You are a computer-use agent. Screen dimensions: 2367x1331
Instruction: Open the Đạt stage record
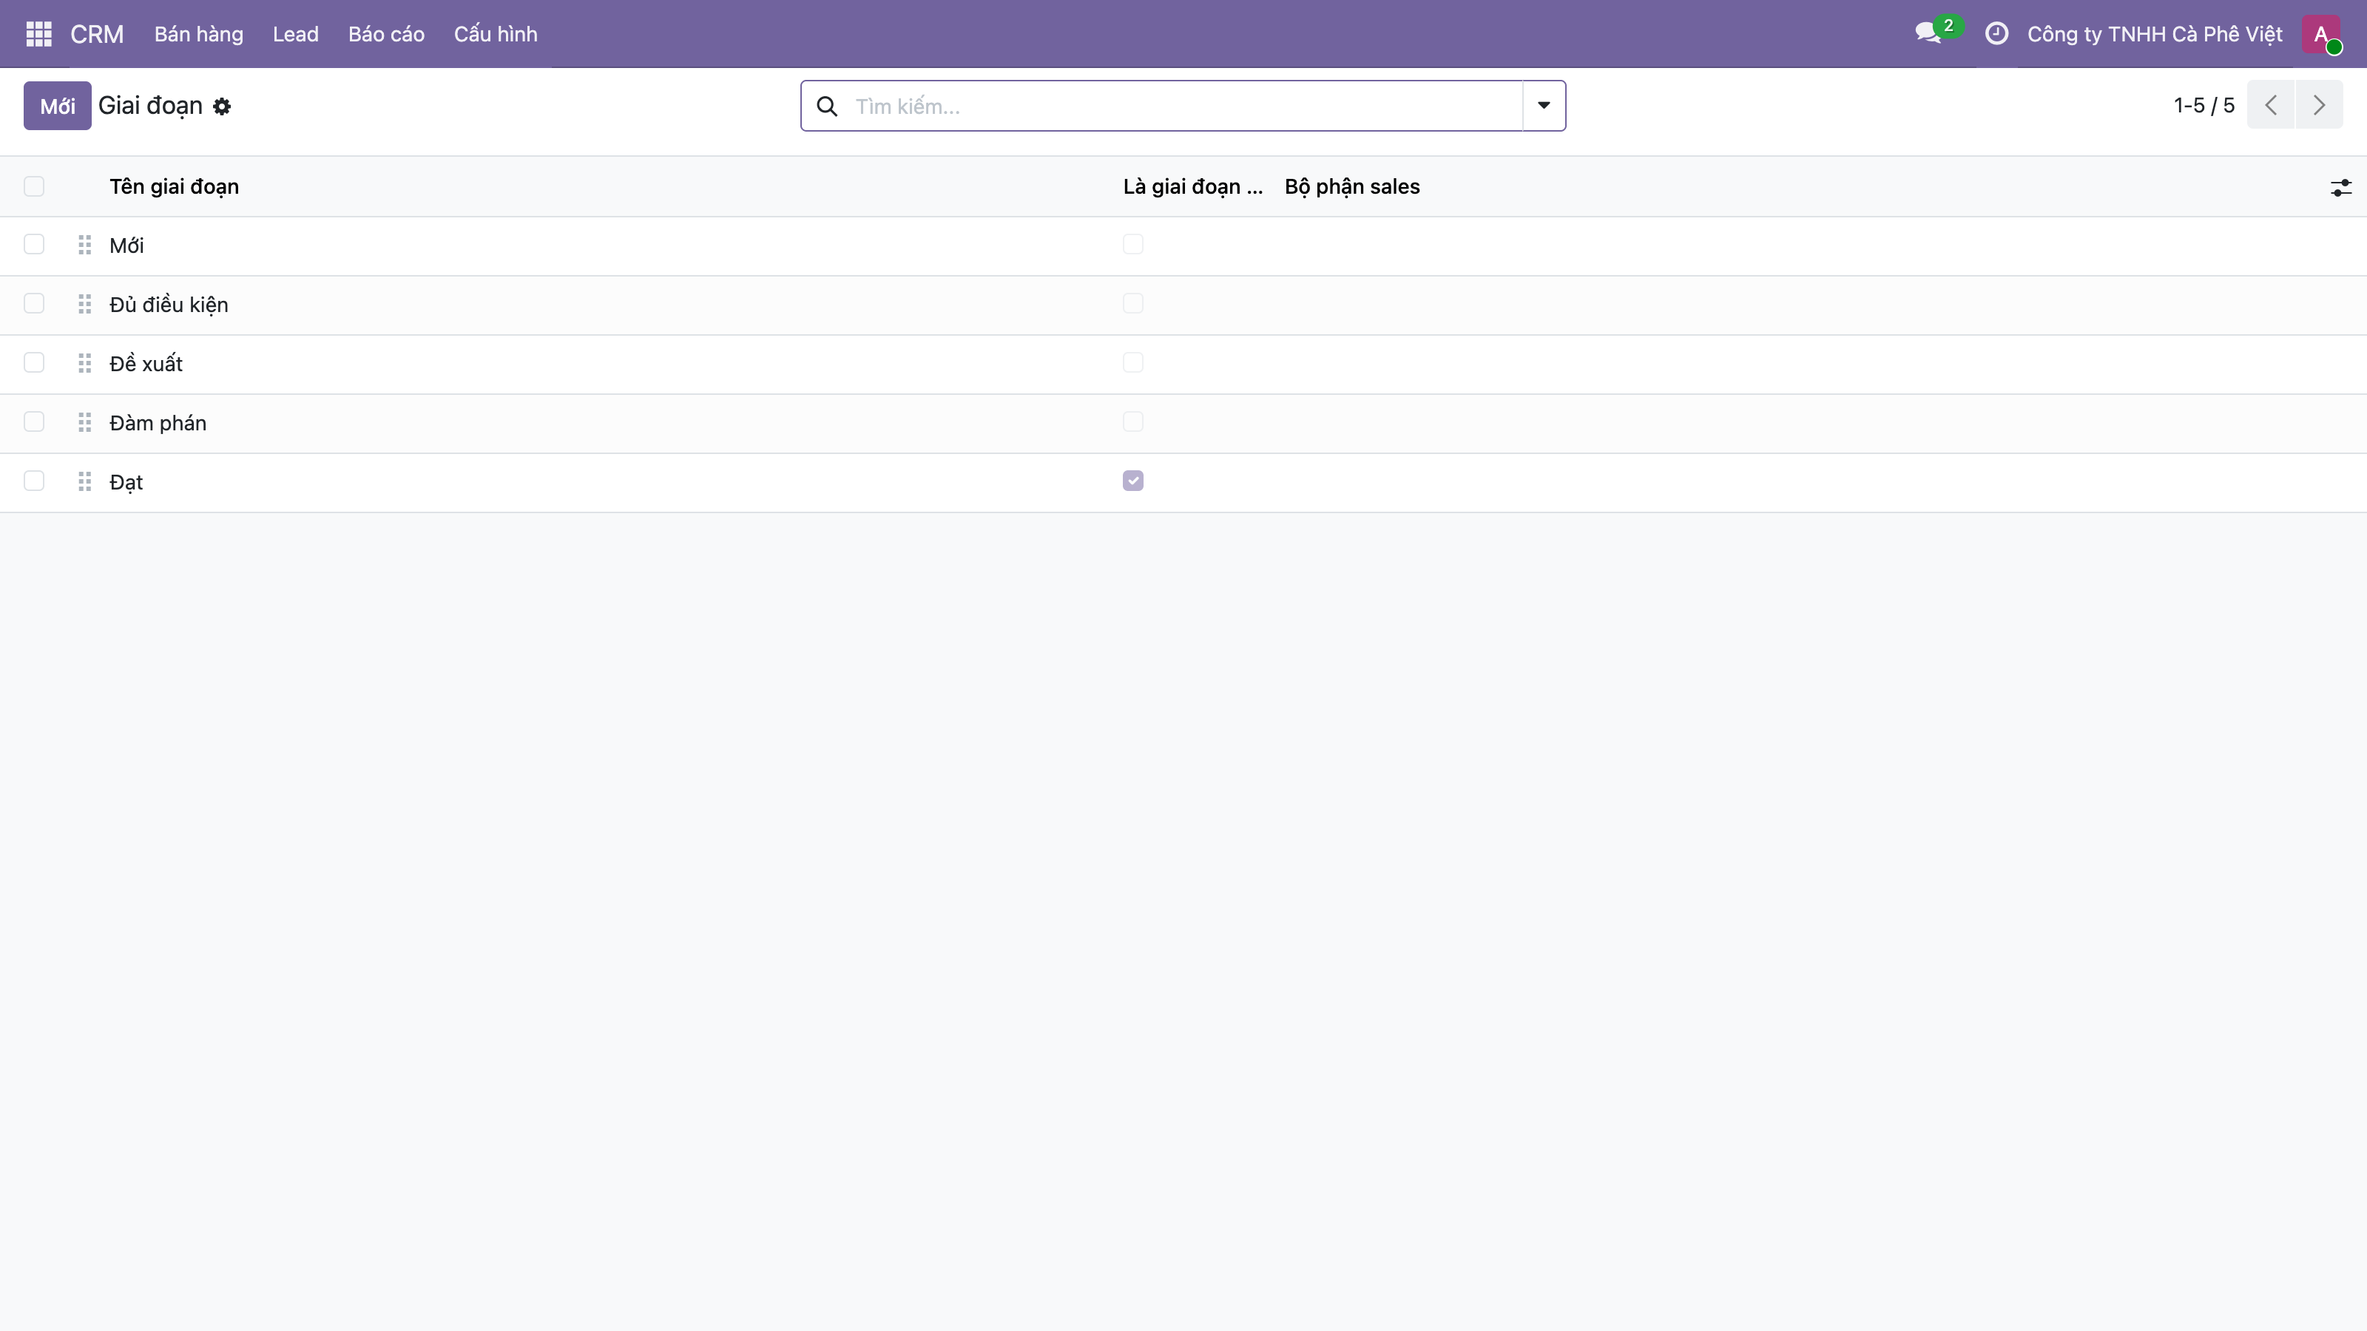[x=126, y=483]
